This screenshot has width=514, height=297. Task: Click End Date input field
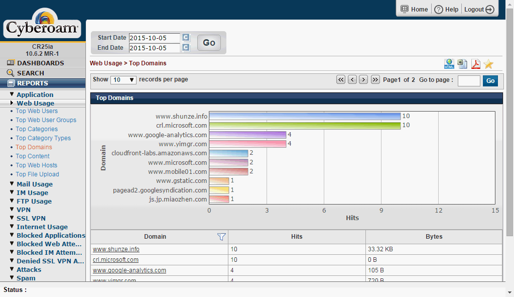[x=155, y=48]
